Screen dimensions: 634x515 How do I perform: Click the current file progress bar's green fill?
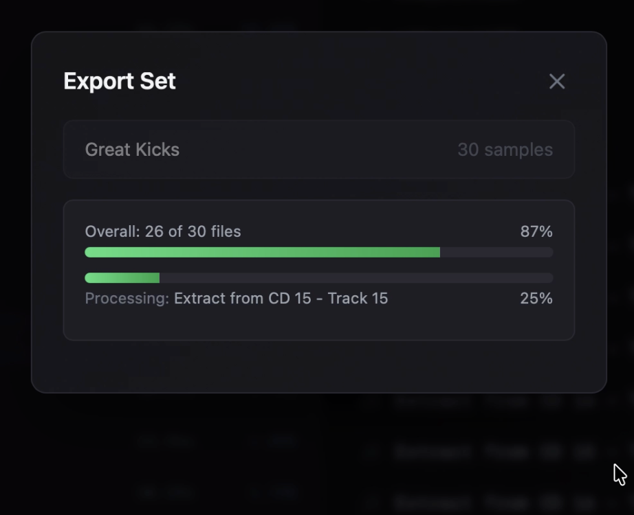coord(122,278)
